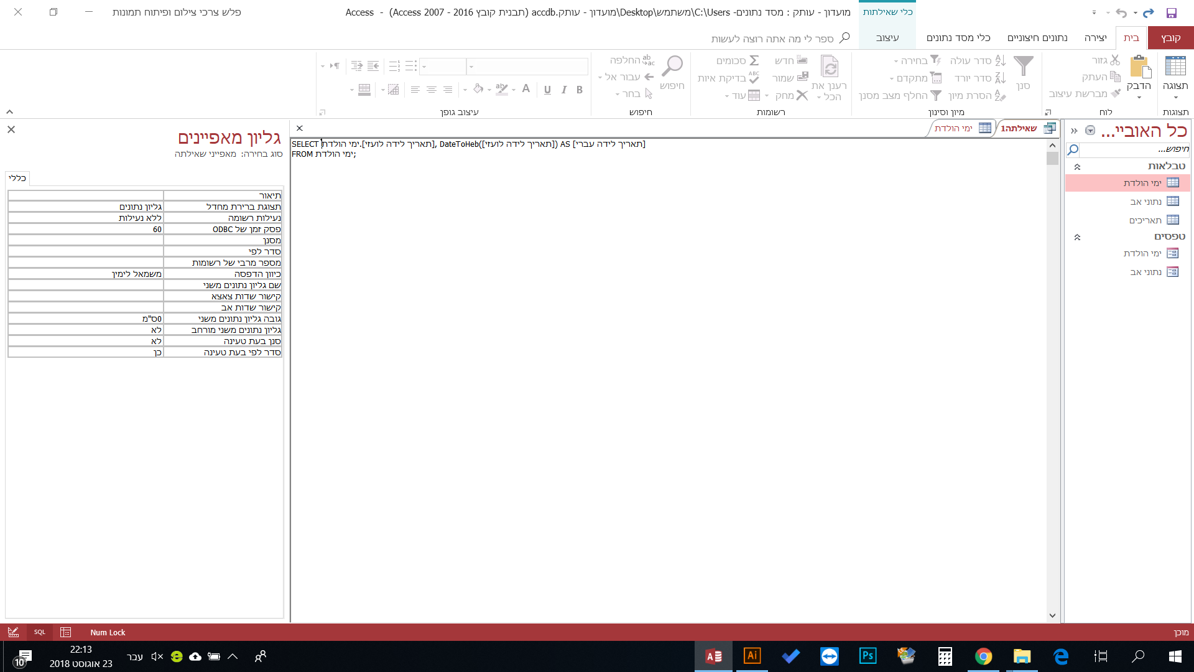
Task: Click in the navigation pane search field
Action: [1132, 149]
